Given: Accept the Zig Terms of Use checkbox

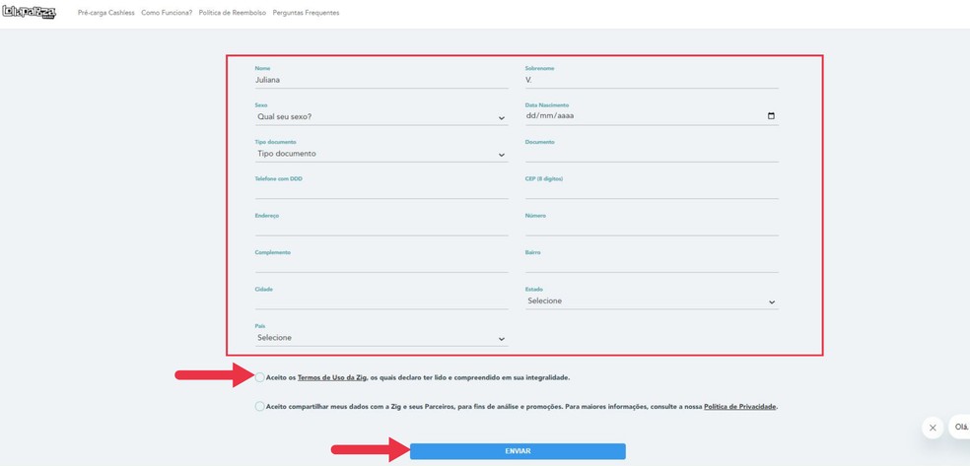Looking at the screenshot, I should tap(260, 377).
